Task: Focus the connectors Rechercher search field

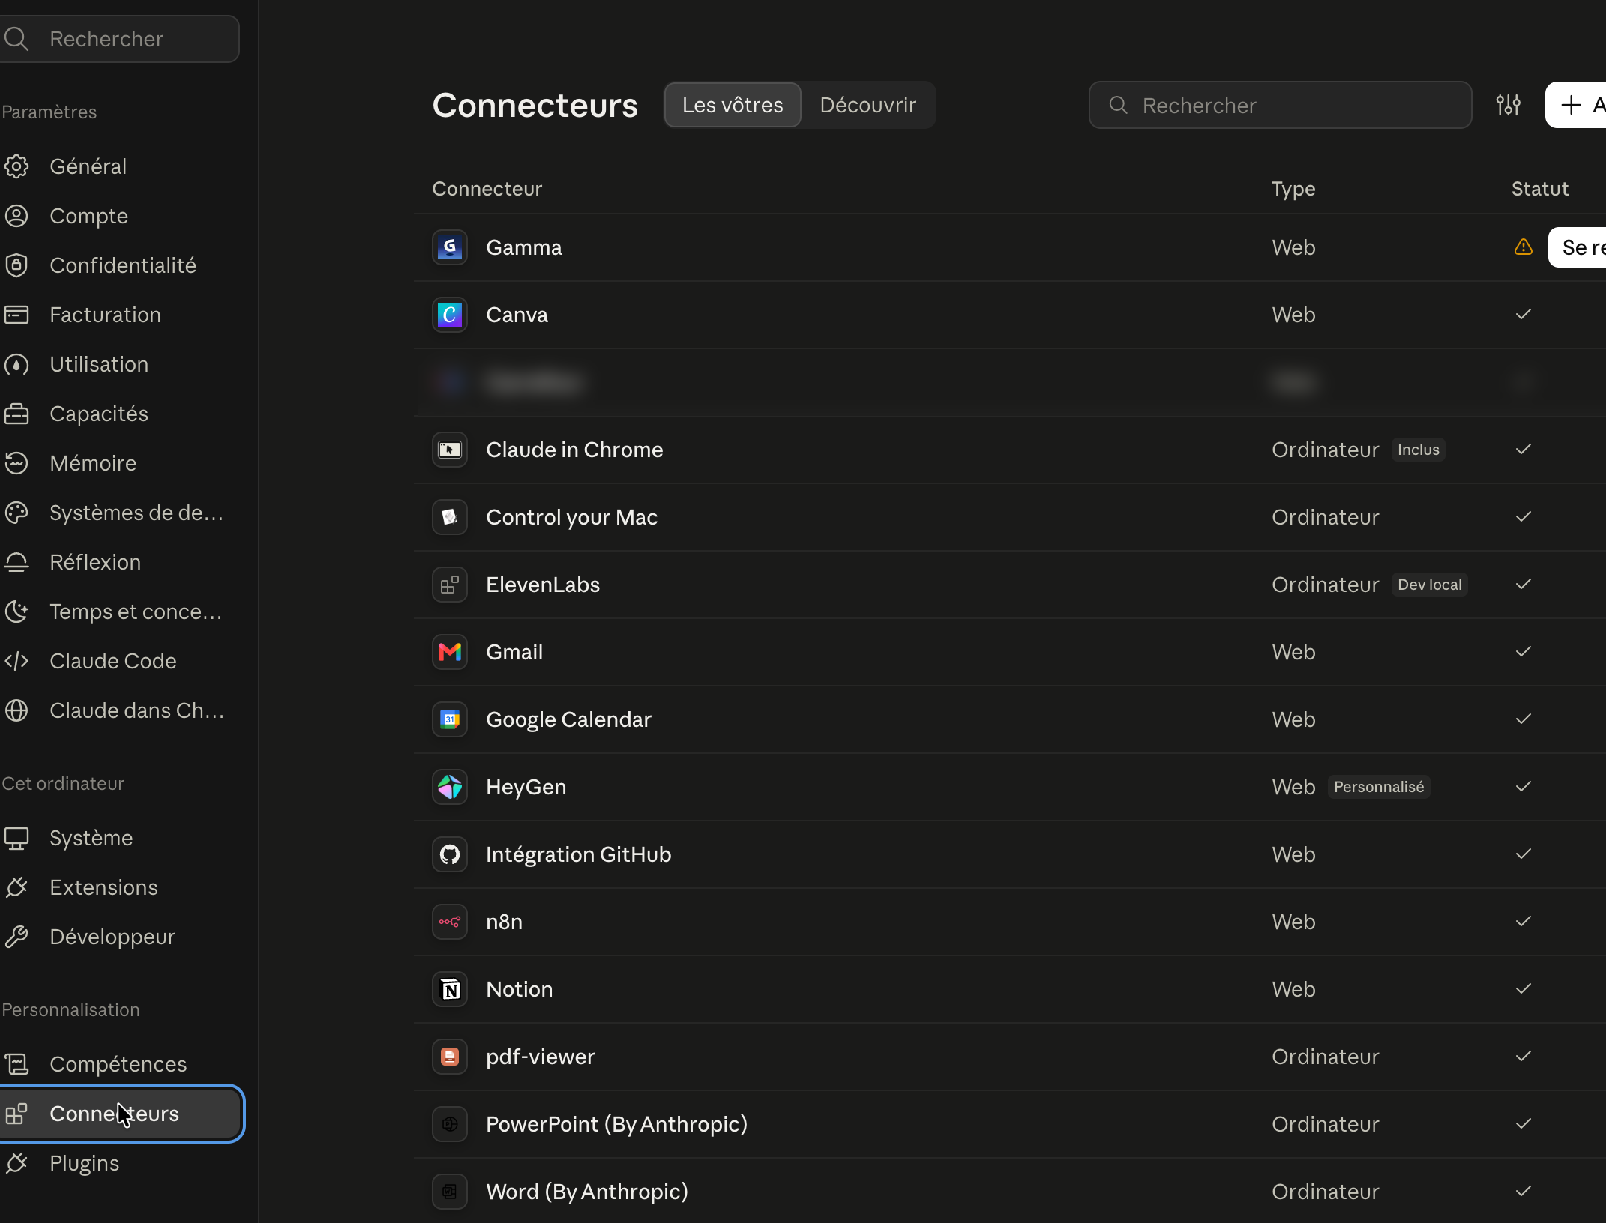Action: point(1280,105)
